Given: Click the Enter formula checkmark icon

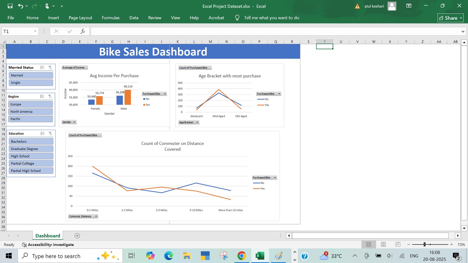Looking at the screenshot, I should (70, 31).
